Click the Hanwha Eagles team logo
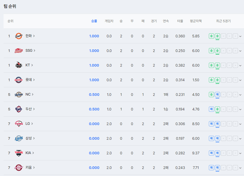Viewport: 244px width, 176px height. (x=19, y=36)
